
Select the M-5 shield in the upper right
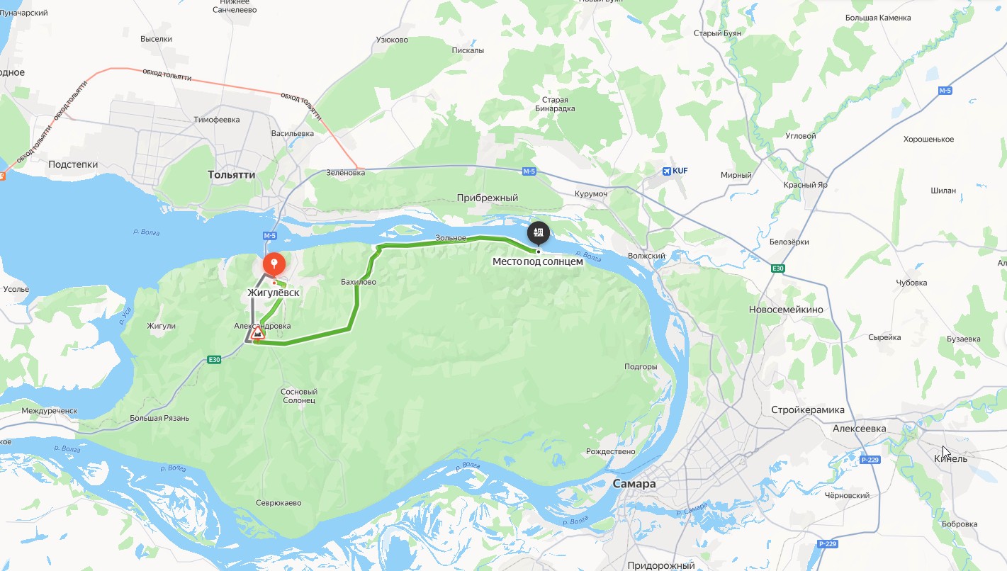[945, 91]
